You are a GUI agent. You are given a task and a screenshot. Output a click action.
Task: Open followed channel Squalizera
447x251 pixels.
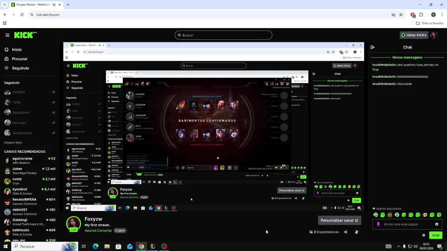30,112
